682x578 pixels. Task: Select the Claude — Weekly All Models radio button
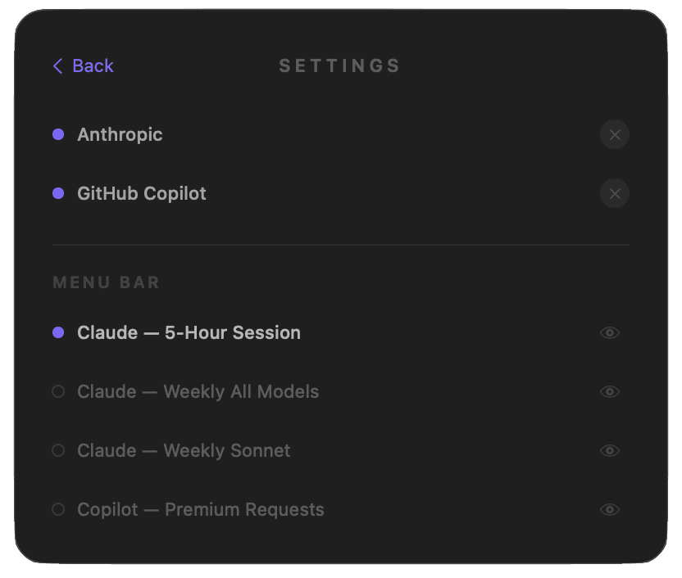[57, 391]
